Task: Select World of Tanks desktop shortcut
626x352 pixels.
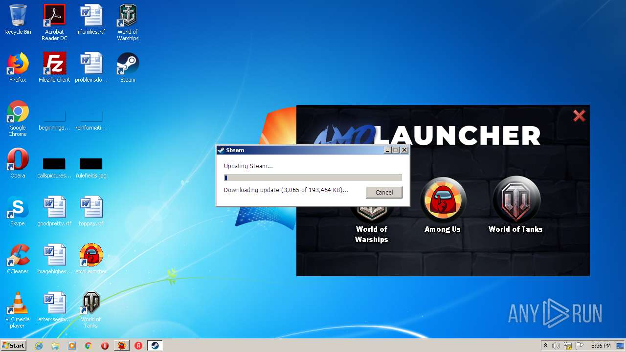Action: pyautogui.click(x=91, y=310)
